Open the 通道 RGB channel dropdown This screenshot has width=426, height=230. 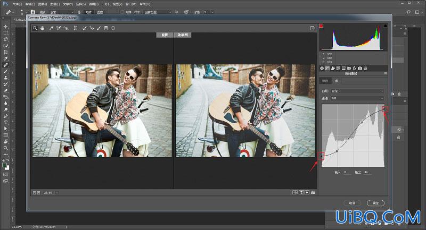[x=357, y=98]
